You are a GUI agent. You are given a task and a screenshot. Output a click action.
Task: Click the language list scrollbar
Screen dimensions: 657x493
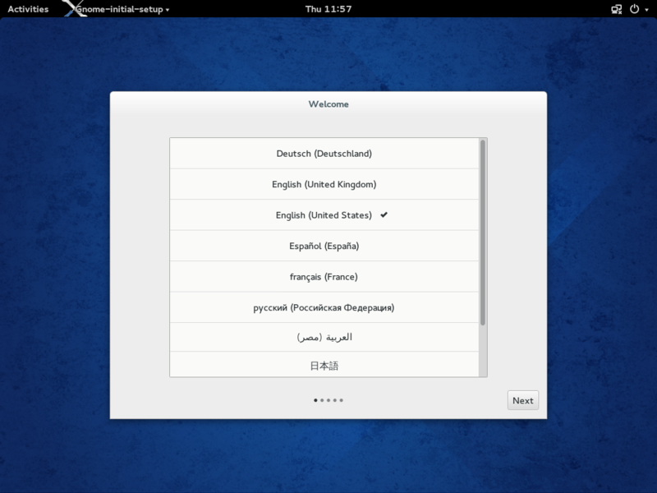(x=483, y=233)
